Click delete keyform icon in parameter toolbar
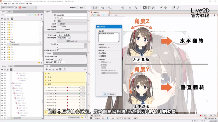Viewport: 218px width, 122px height. pos(57,69)
